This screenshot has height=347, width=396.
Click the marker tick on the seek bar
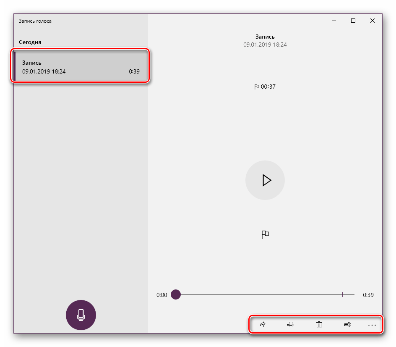click(x=342, y=294)
